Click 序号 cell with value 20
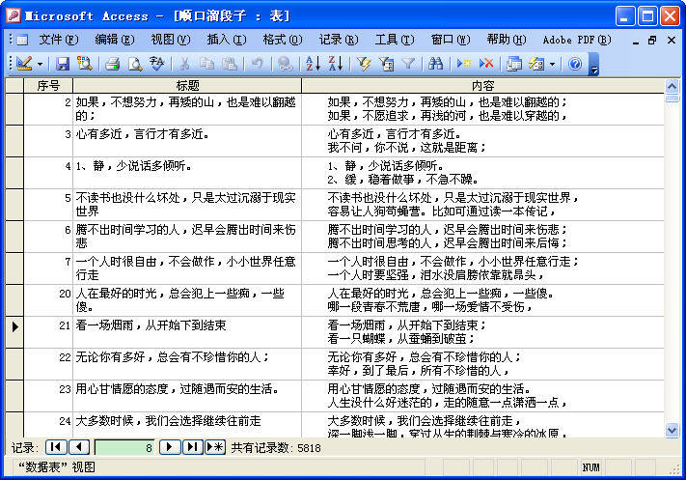 48,300
